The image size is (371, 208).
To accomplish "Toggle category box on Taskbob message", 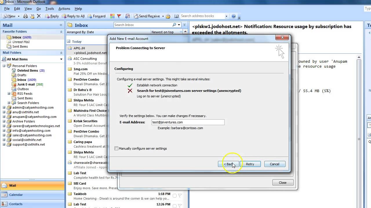I will click(174, 196).
